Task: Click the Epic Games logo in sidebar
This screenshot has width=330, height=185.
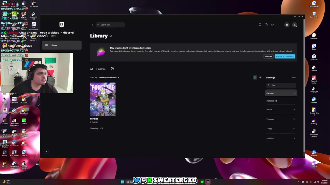Action: click(62, 25)
